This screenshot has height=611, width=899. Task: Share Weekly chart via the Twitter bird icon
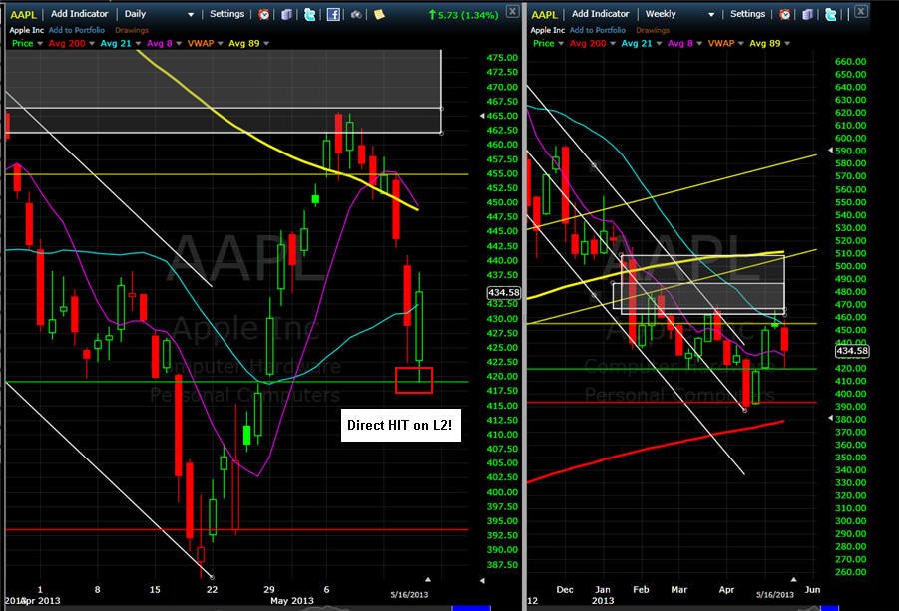[x=831, y=14]
